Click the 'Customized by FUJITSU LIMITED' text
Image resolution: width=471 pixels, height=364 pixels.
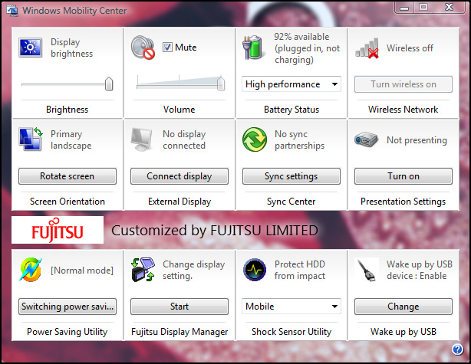pos(215,230)
